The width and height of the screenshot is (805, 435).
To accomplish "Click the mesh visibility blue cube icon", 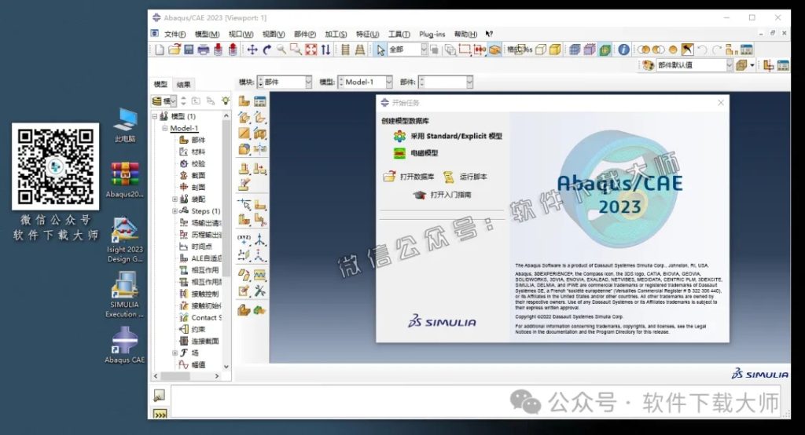I will tap(575, 49).
